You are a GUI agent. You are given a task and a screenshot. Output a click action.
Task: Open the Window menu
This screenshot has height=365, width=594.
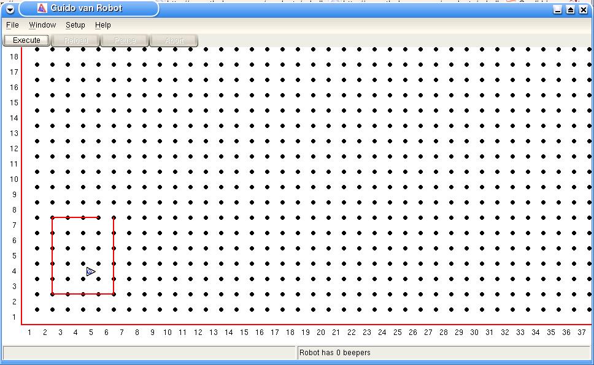(42, 25)
